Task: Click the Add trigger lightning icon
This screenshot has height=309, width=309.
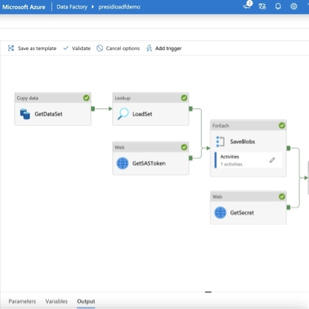Action: tap(149, 48)
